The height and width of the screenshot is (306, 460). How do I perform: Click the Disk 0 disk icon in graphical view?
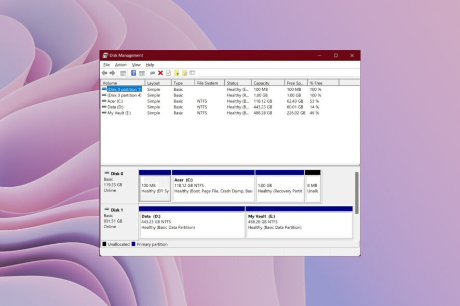[x=107, y=173]
